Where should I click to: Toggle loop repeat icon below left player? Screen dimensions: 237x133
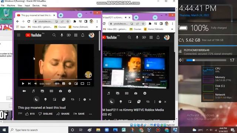tap(73, 99)
